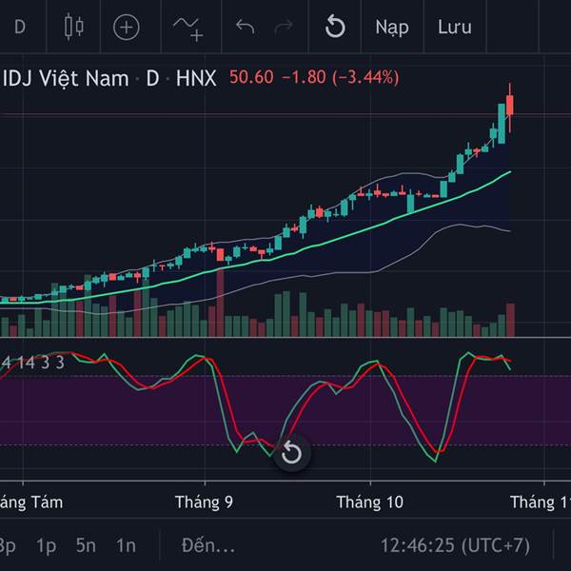
Task: Click the Tháng 11 label on the time axis
Action: coord(540,502)
